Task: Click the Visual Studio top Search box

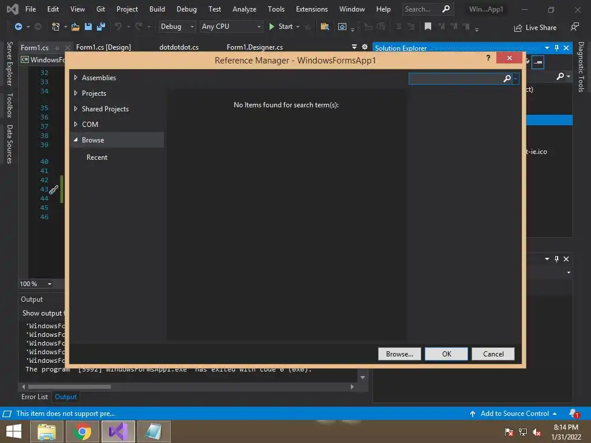Action: pyautogui.click(x=428, y=9)
